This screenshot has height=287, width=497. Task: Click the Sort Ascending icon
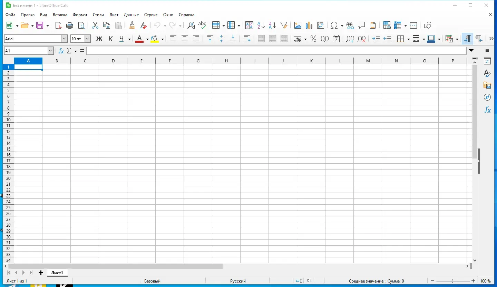[x=261, y=25]
